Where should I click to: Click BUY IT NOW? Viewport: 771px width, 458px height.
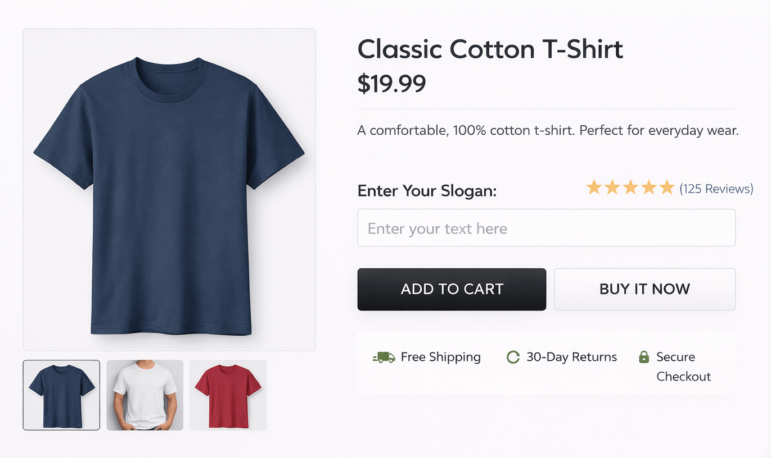coord(644,289)
